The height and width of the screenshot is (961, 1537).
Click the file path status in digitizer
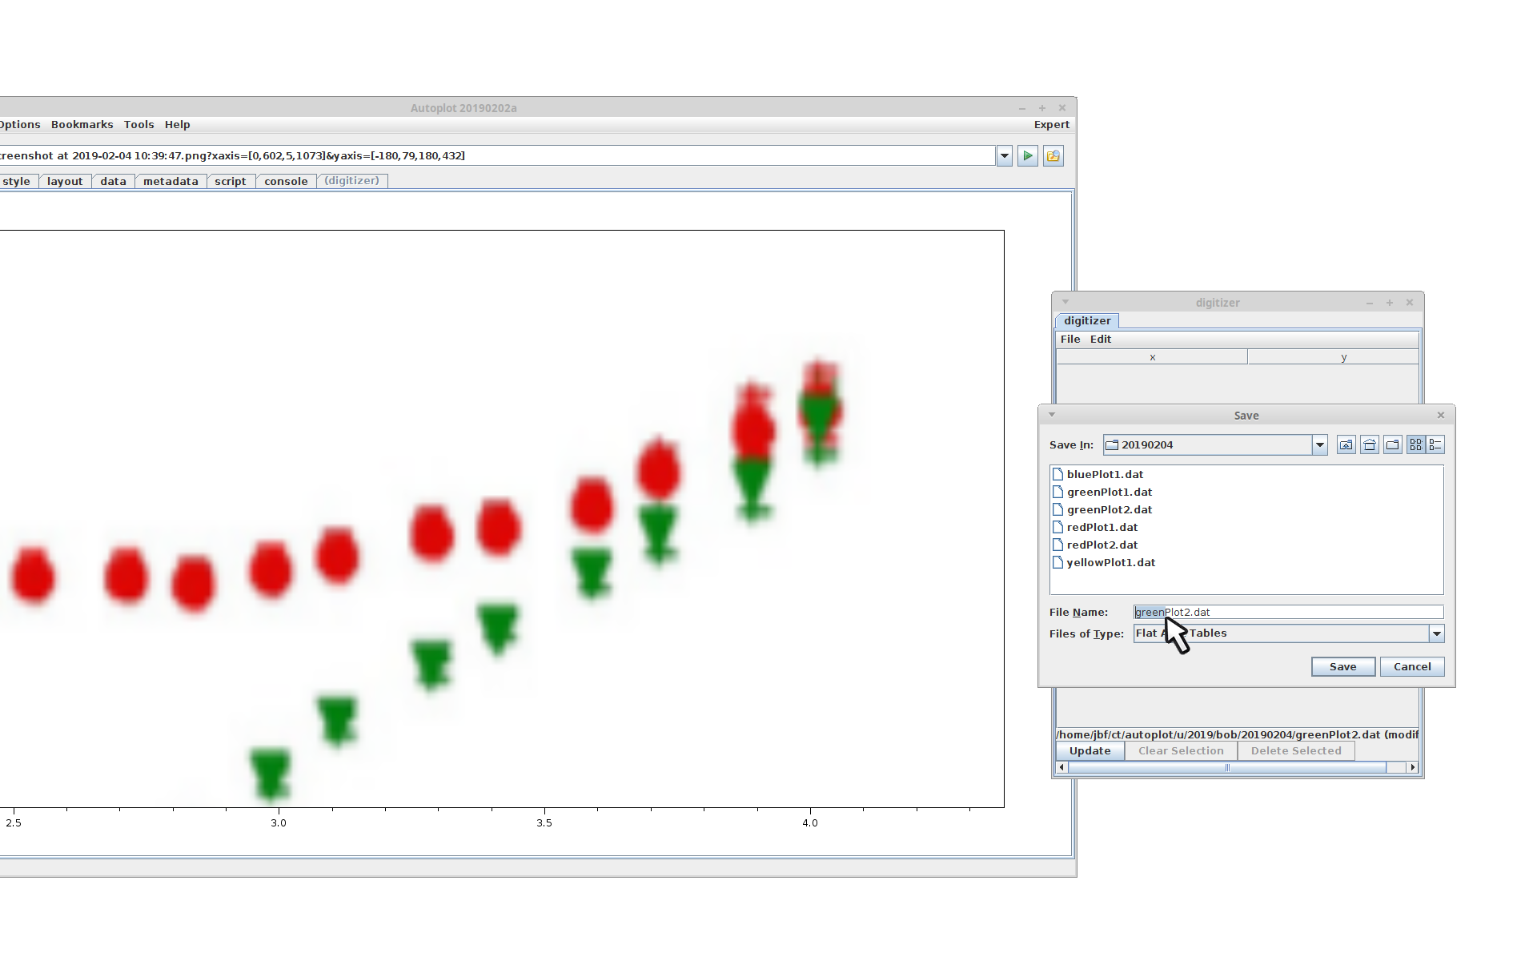click(1237, 734)
